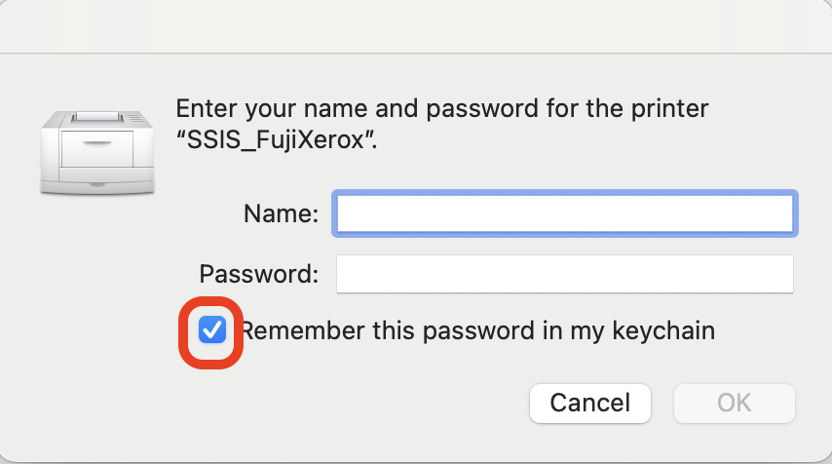The width and height of the screenshot is (832, 464).
Task: Click the "Enter your name and password" prompt
Action: pos(441,107)
